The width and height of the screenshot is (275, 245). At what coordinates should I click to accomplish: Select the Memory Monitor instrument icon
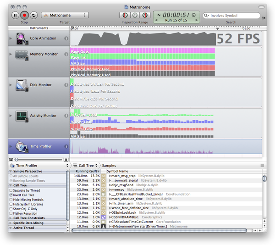point(22,55)
